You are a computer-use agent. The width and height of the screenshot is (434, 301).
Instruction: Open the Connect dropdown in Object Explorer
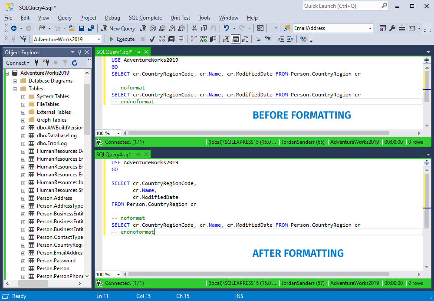[18, 63]
